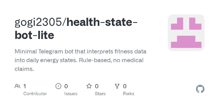Click the GitHub Octocat logo

200,89
